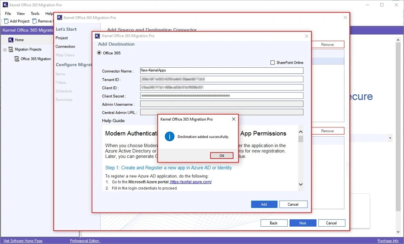The height and width of the screenshot is (244, 404).
Task: Click OK in the success message dialog
Action: coord(221,156)
